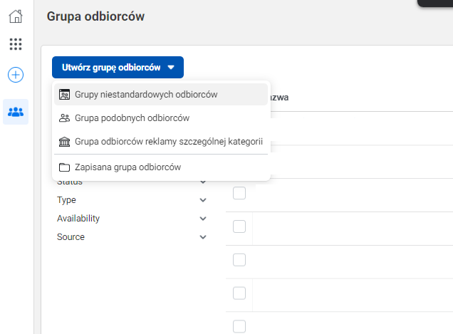Expand the Type filter chevron
The height and width of the screenshot is (334, 453).
coord(203,200)
